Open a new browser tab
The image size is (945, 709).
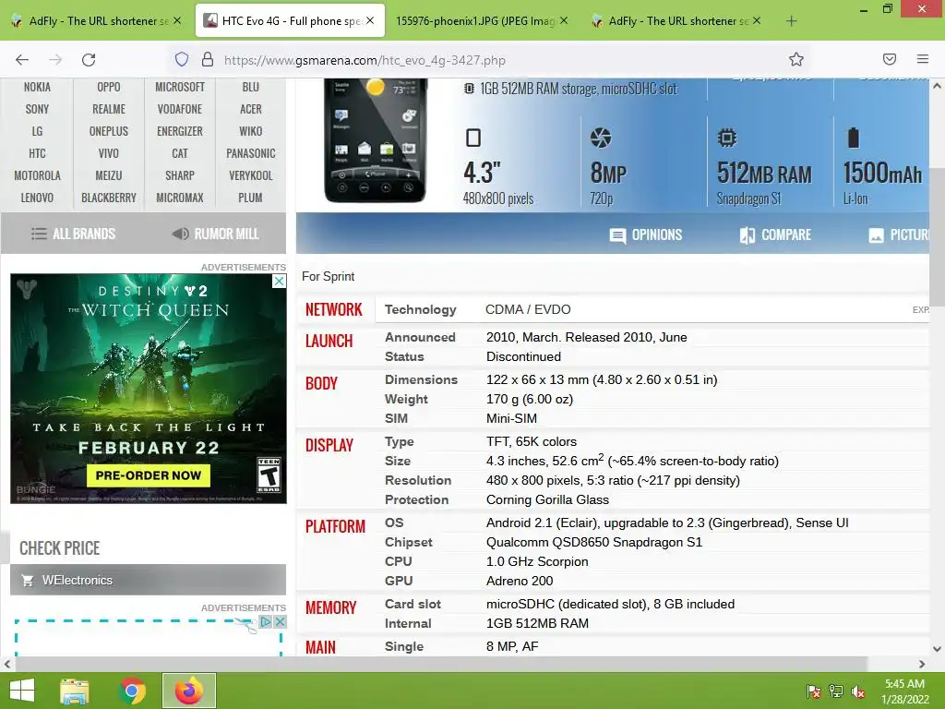coord(791,21)
